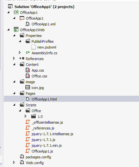Image resolution: width=139 pixels, height=167 pixels.
Task: Click the JavaScript icon of _officeintellisense.js
Action: click(x=28, y=122)
